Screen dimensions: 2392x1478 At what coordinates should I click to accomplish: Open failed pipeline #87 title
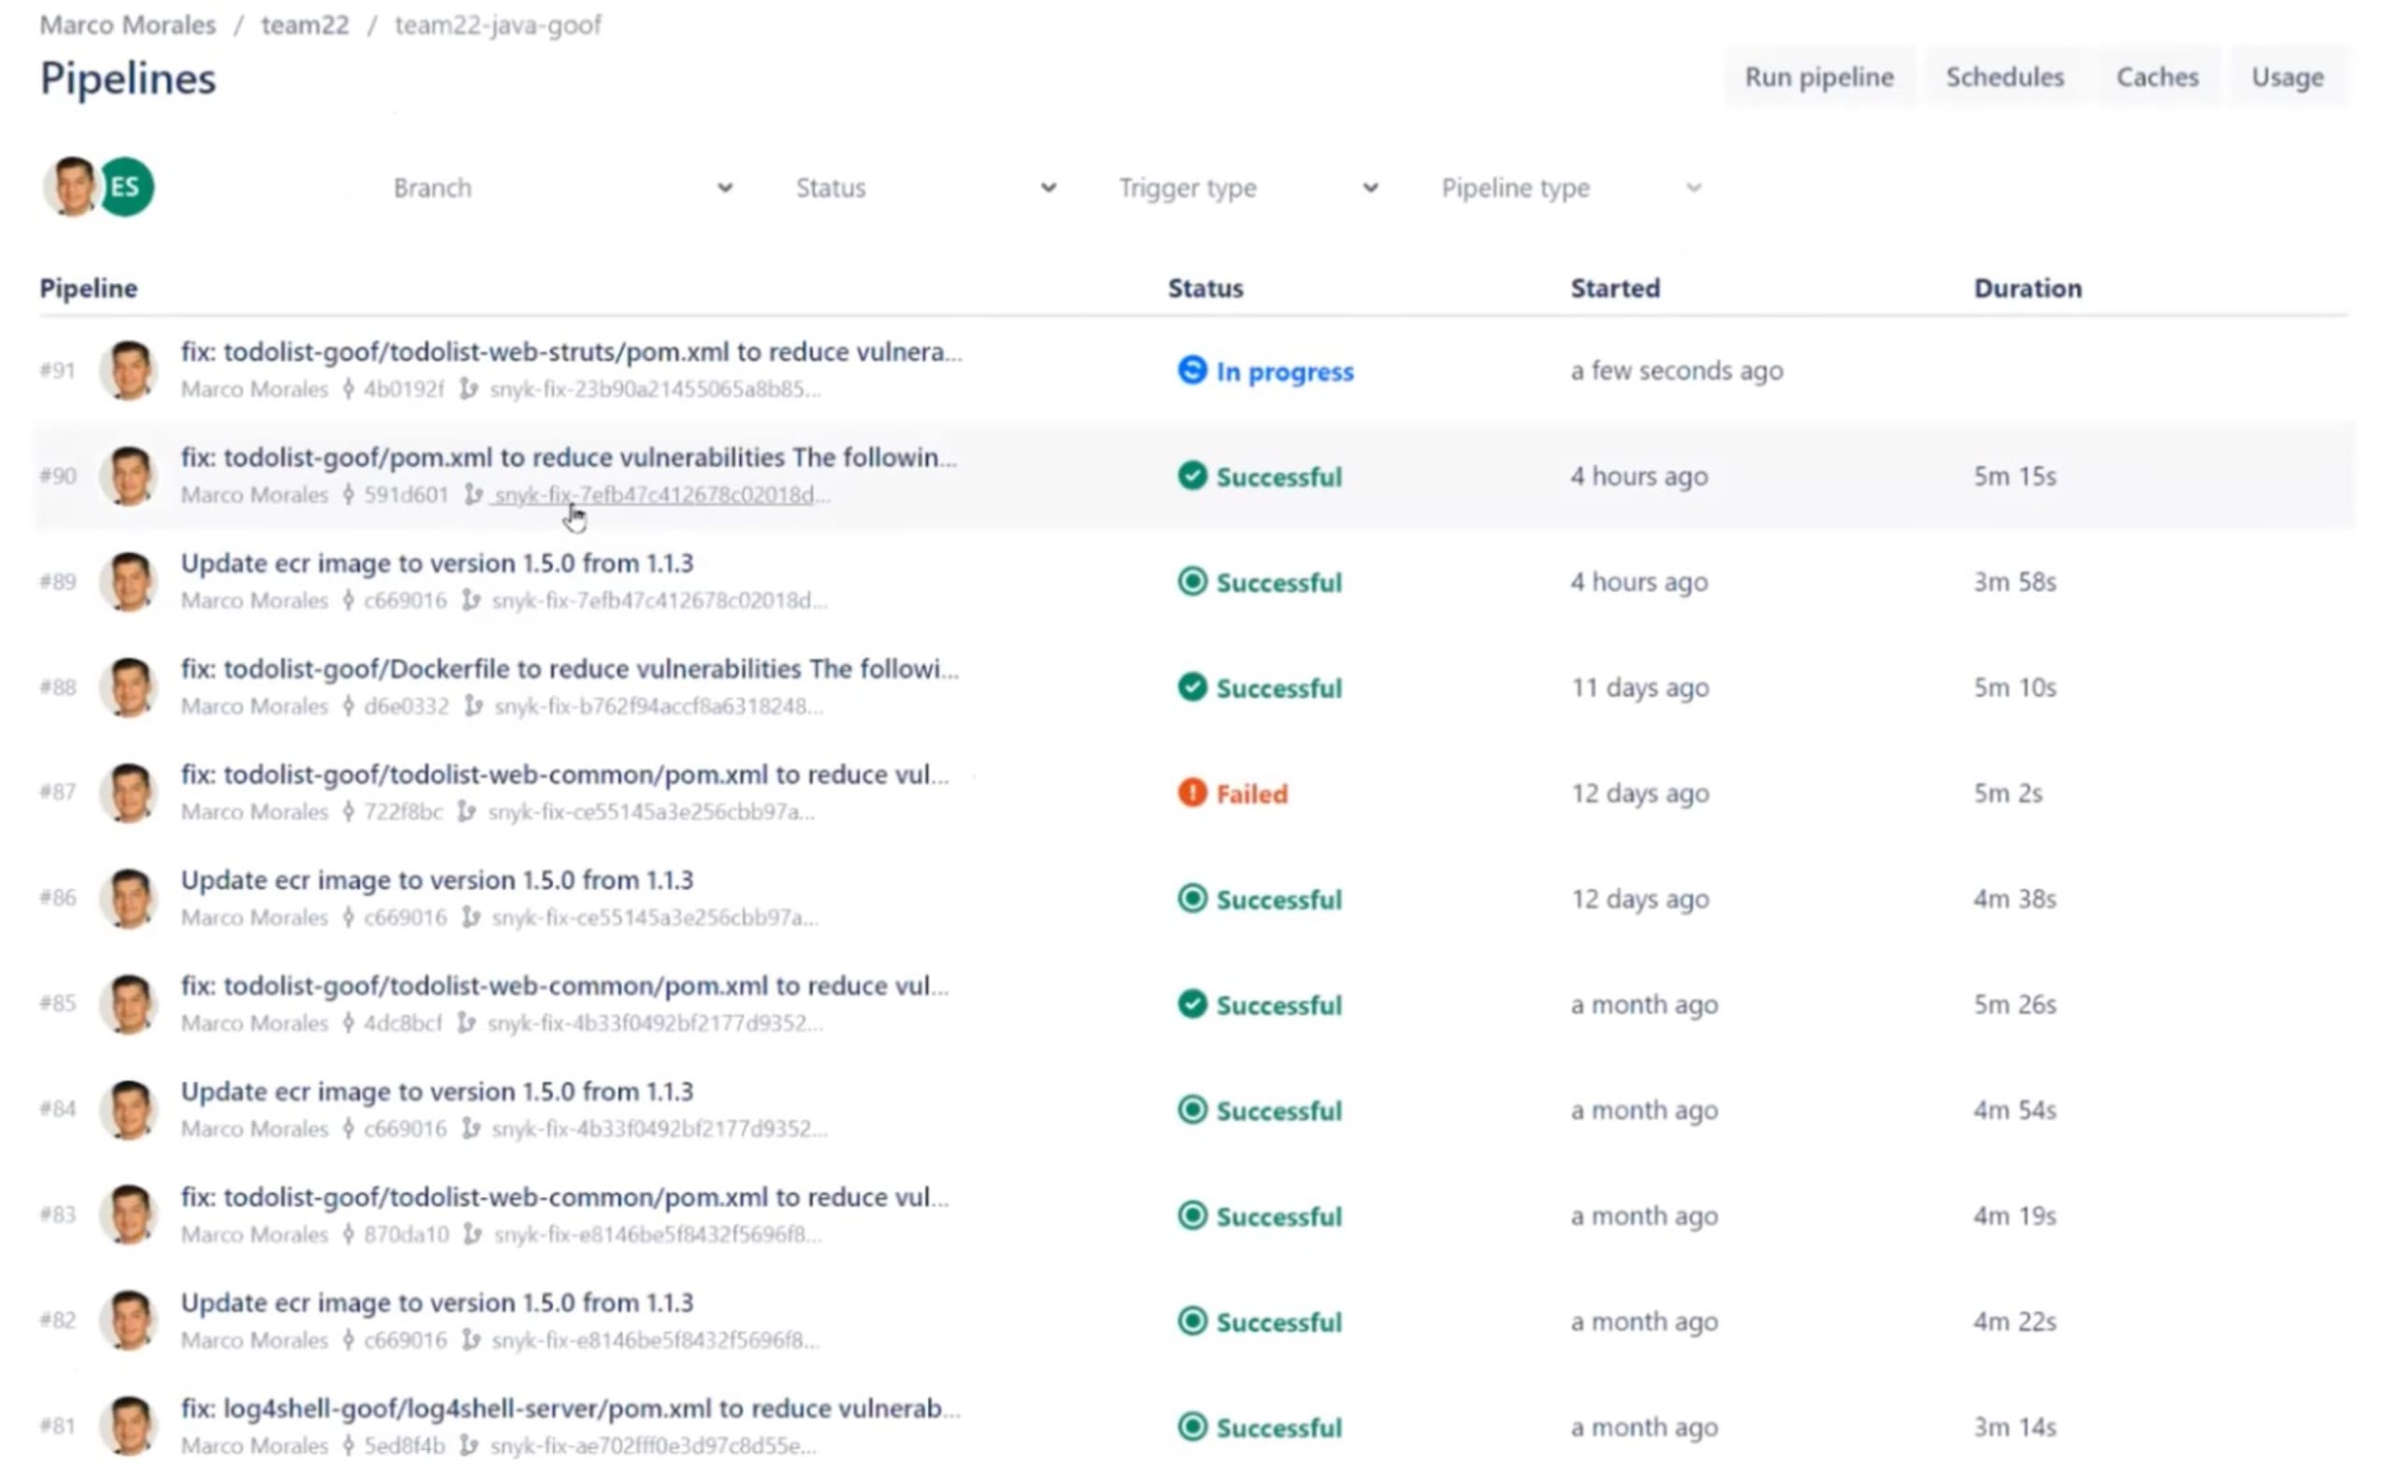click(x=564, y=775)
